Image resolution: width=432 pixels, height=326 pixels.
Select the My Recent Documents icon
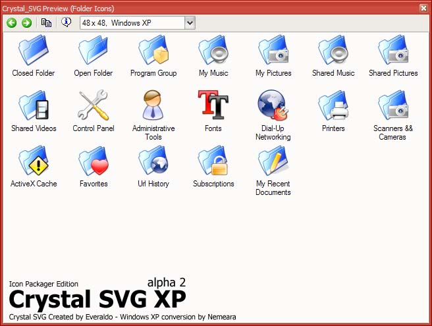[x=273, y=161]
